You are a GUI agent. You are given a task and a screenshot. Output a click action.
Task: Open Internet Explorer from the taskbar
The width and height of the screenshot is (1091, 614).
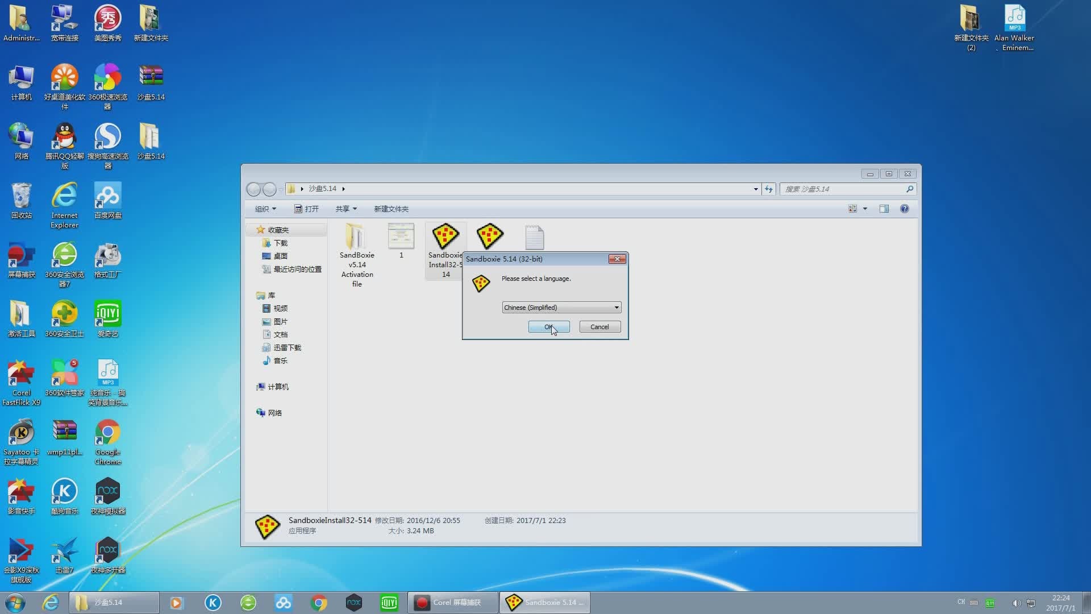tap(51, 603)
